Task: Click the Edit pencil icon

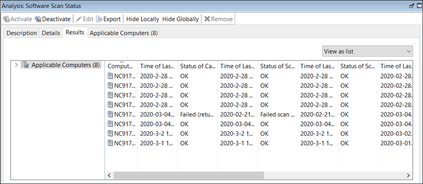Action: pyautogui.click(x=79, y=19)
